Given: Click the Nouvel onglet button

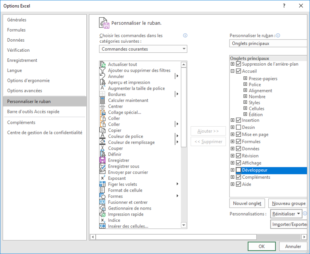Looking at the screenshot, I should pos(247,203).
